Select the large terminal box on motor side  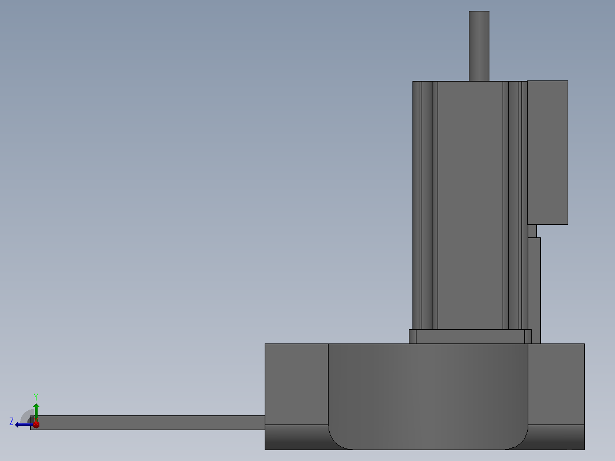(x=548, y=152)
